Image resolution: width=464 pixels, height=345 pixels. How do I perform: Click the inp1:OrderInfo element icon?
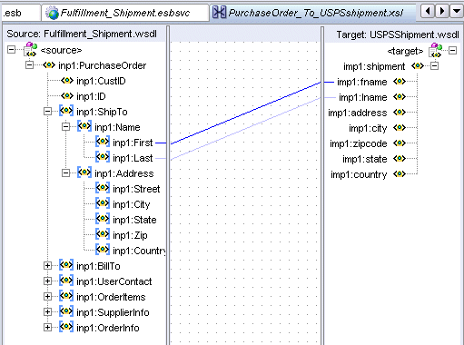66,327
